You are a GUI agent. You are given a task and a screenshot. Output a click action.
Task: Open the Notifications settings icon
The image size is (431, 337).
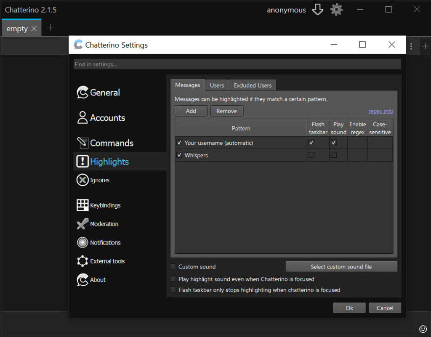82,243
